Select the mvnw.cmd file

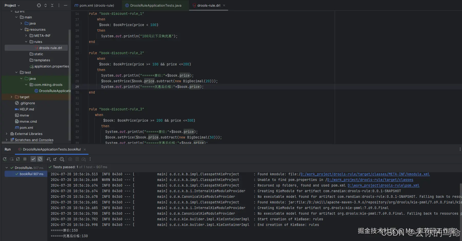click(26, 121)
